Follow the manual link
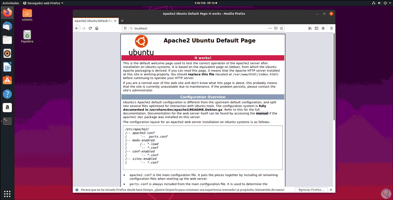Image resolution: width=393 pixels, height=200 pixels. tap(262, 113)
